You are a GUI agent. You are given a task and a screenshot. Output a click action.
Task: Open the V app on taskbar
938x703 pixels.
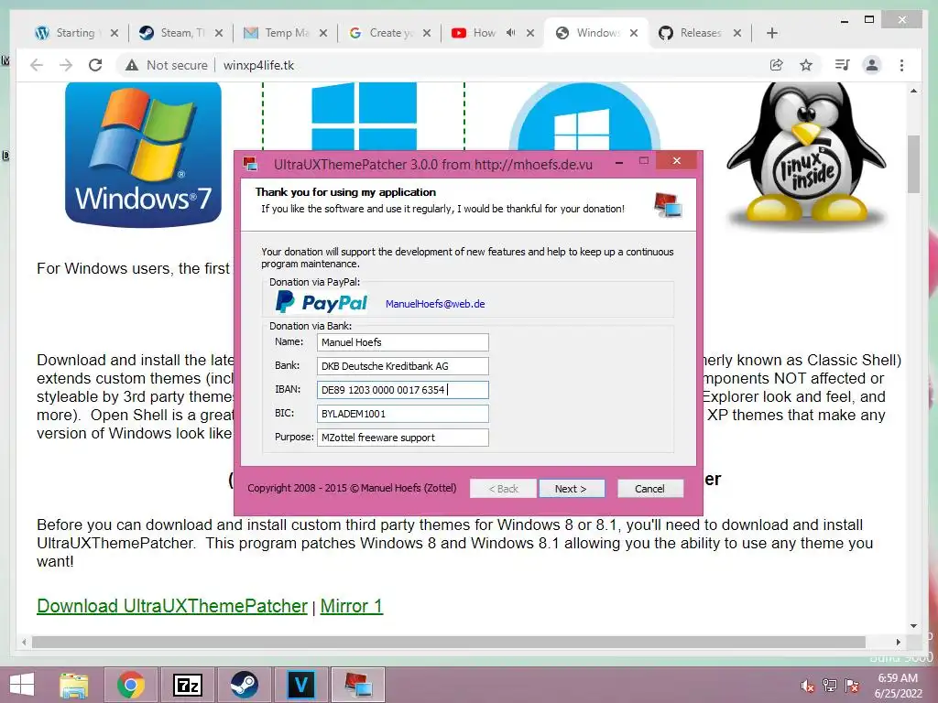point(300,685)
